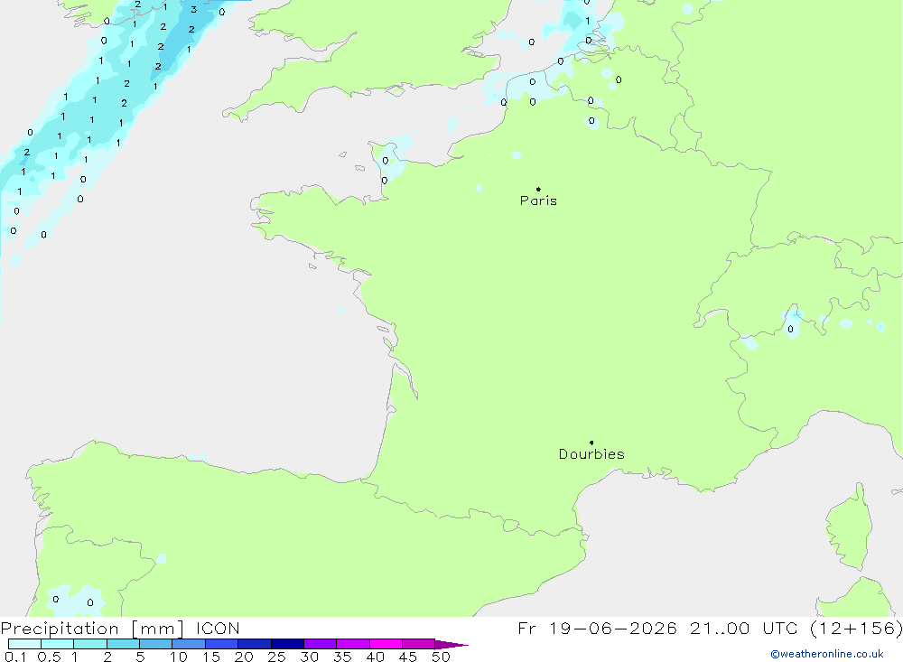Image resolution: width=903 pixels, height=662 pixels.
Task: Click the legend label '10'
Action: 178,657
